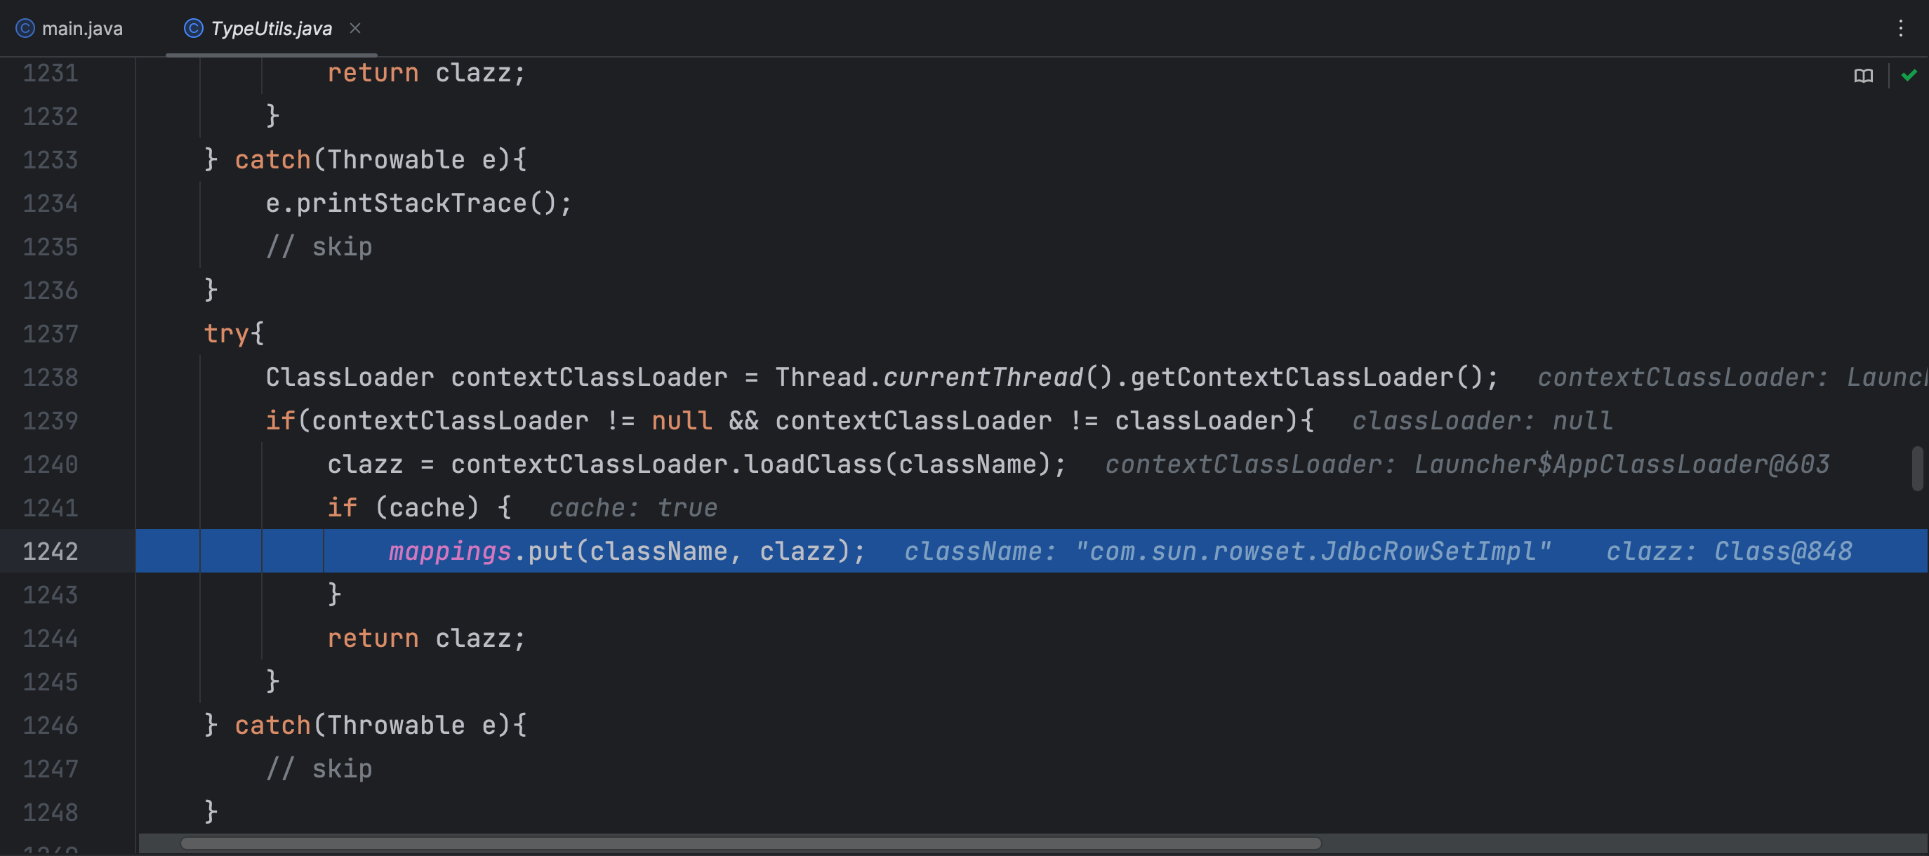Toggle Reader Mode book icon

click(x=1863, y=76)
